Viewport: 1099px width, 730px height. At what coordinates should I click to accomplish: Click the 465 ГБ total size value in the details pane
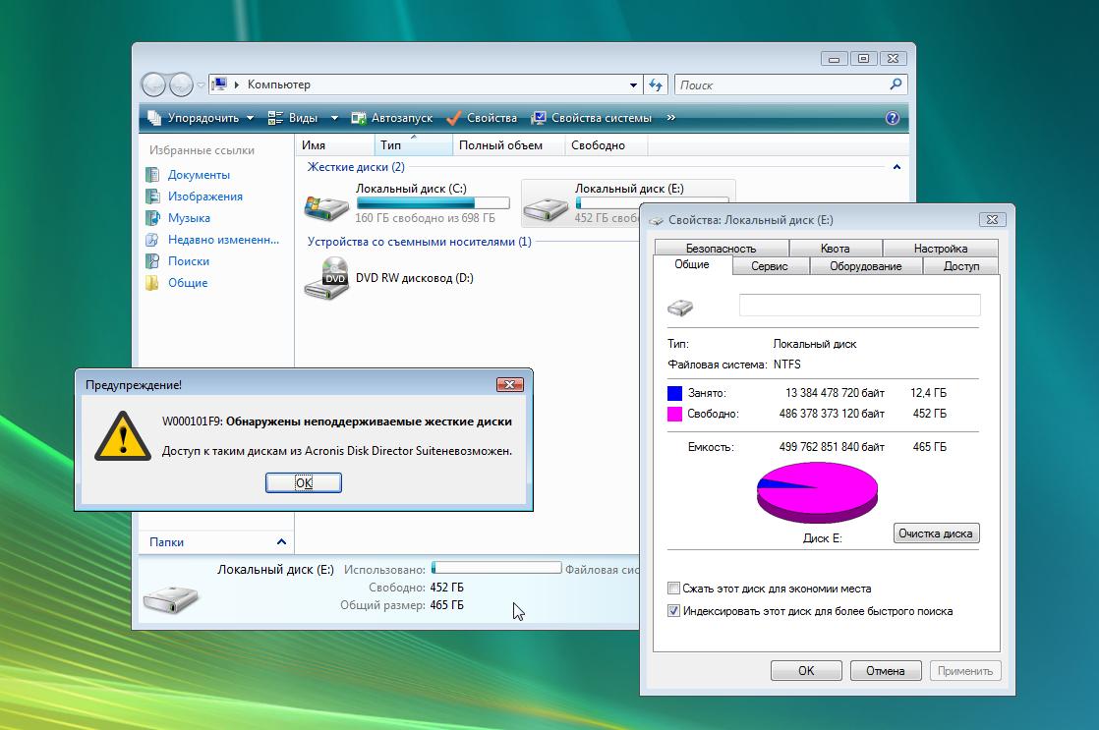[x=446, y=605]
